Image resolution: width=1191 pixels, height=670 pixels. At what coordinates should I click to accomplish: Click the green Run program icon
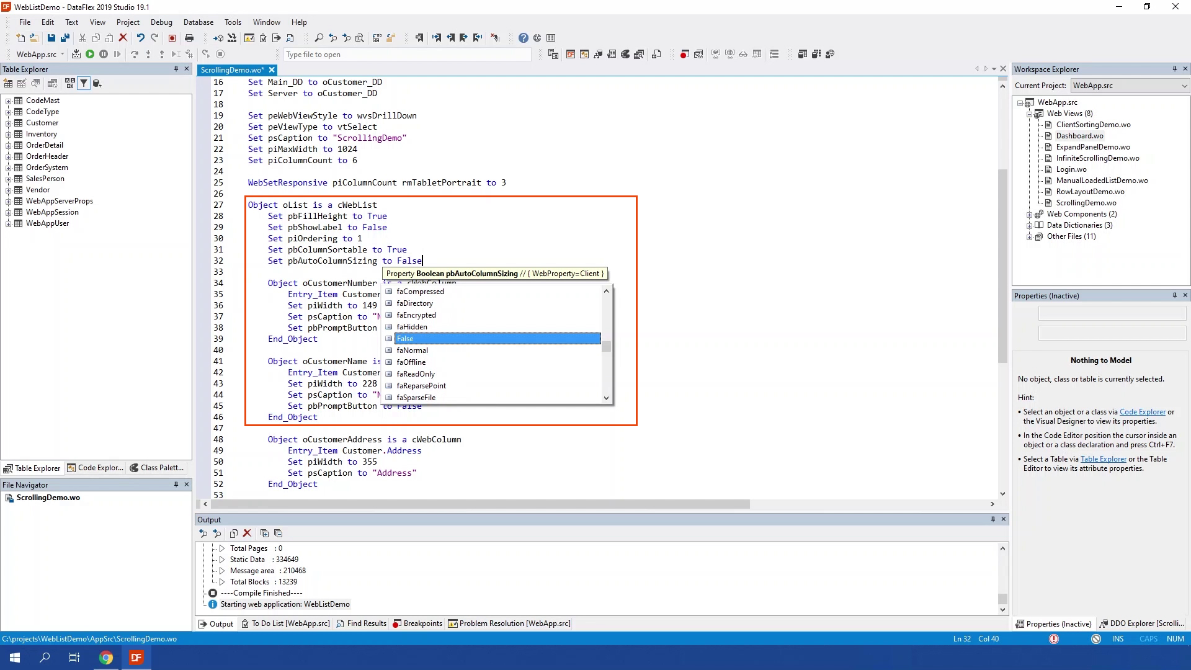click(90, 55)
